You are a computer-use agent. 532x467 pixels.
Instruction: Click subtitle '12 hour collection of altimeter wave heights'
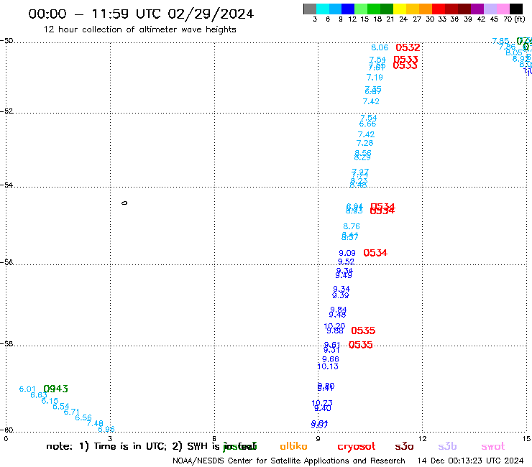tap(139, 29)
